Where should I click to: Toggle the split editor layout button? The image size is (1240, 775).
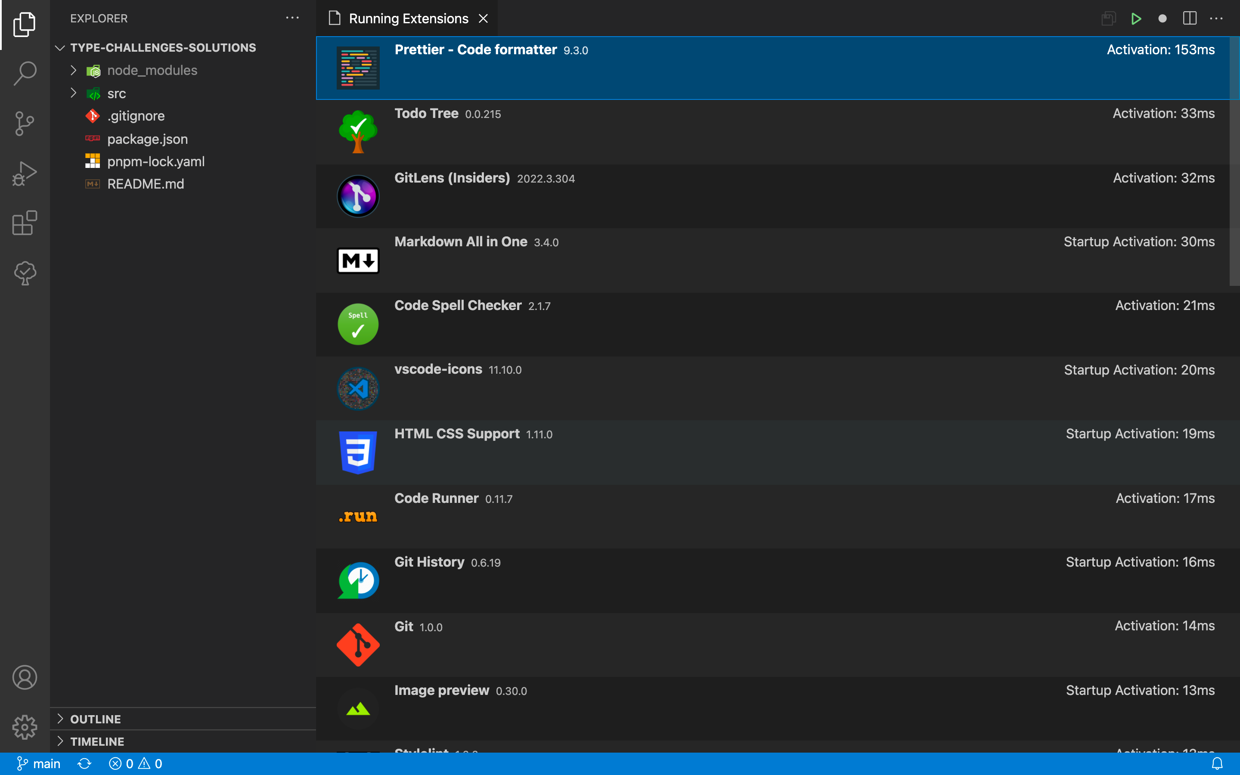point(1189,19)
